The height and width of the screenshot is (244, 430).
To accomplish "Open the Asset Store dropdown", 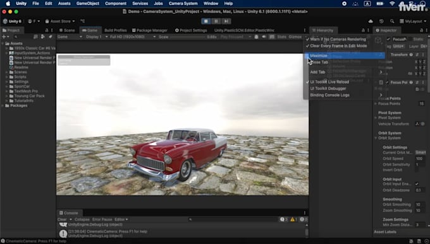I will [60, 21].
